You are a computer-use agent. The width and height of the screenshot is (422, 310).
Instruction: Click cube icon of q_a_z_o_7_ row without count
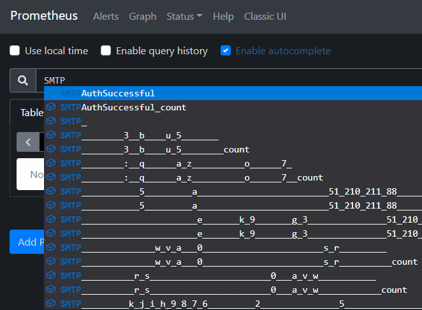point(51,163)
